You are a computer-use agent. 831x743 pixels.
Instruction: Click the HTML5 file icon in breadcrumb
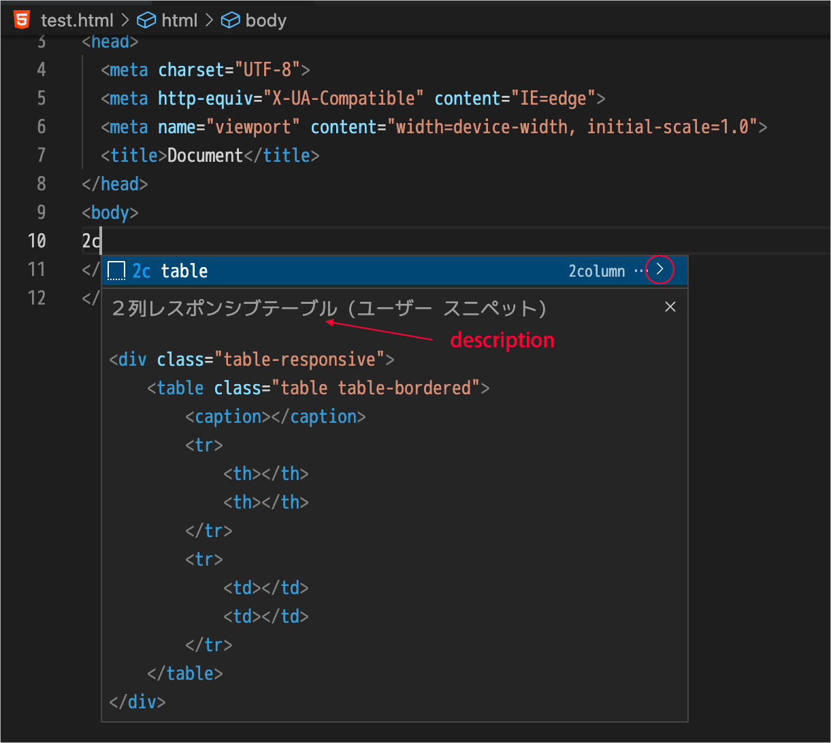click(22, 20)
